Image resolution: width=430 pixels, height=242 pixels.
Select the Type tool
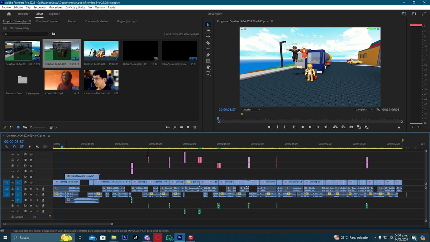pos(208,73)
